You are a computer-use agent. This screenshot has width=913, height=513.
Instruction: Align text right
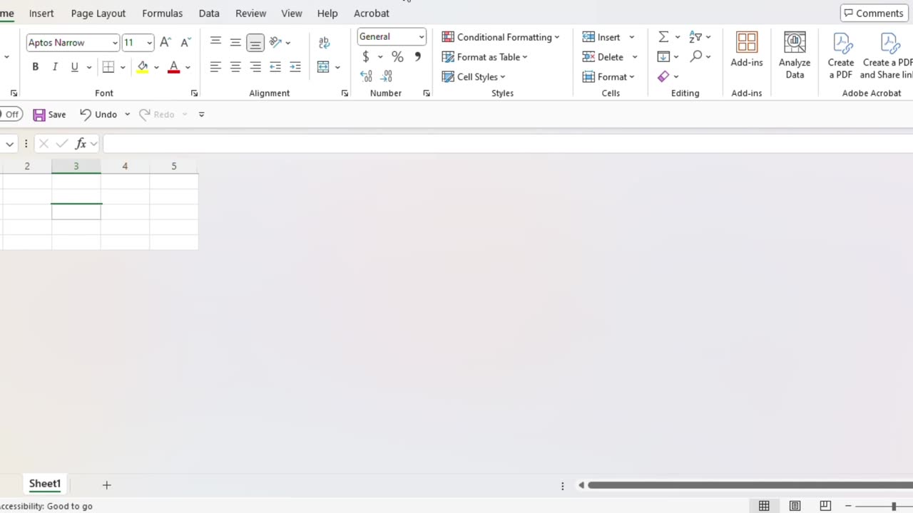click(255, 67)
